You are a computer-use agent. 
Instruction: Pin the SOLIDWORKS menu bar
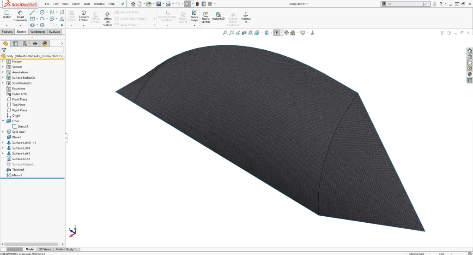[122, 4]
